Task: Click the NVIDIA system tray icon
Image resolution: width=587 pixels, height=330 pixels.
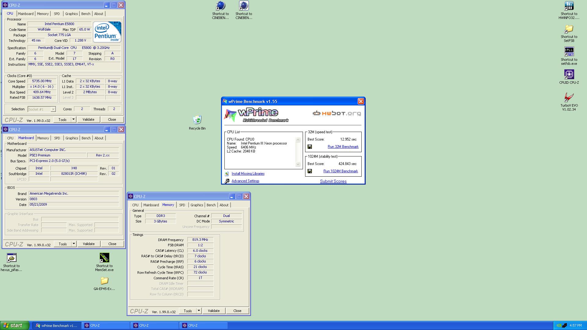Action: pyautogui.click(x=559, y=325)
